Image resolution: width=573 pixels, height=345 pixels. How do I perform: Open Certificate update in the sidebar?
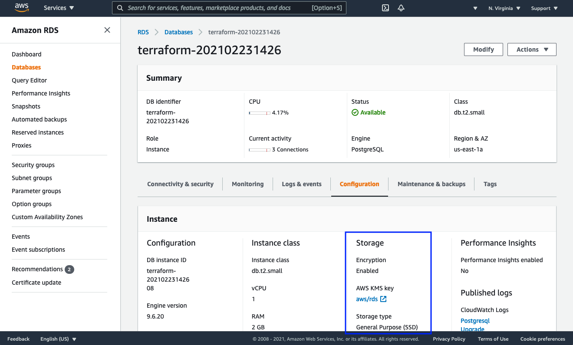pos(36,283)
